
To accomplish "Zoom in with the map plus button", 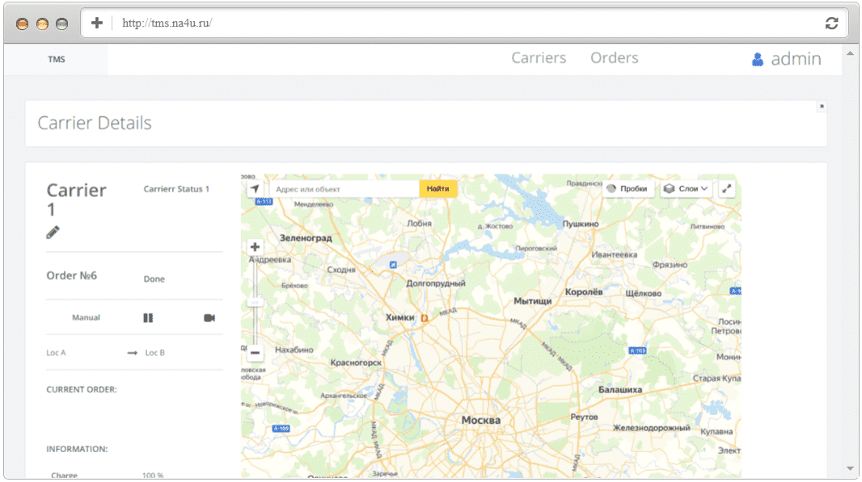I will (255, 247).
